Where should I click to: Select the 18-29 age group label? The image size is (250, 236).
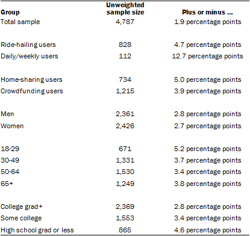10,149
